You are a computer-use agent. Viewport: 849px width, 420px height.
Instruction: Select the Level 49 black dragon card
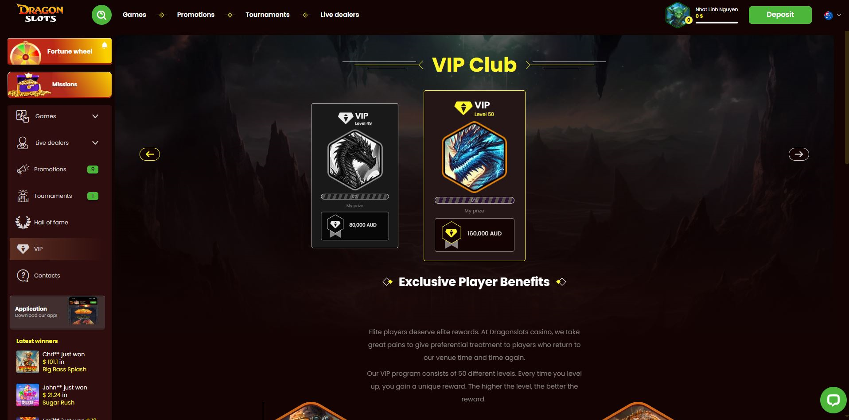[355, 176]
